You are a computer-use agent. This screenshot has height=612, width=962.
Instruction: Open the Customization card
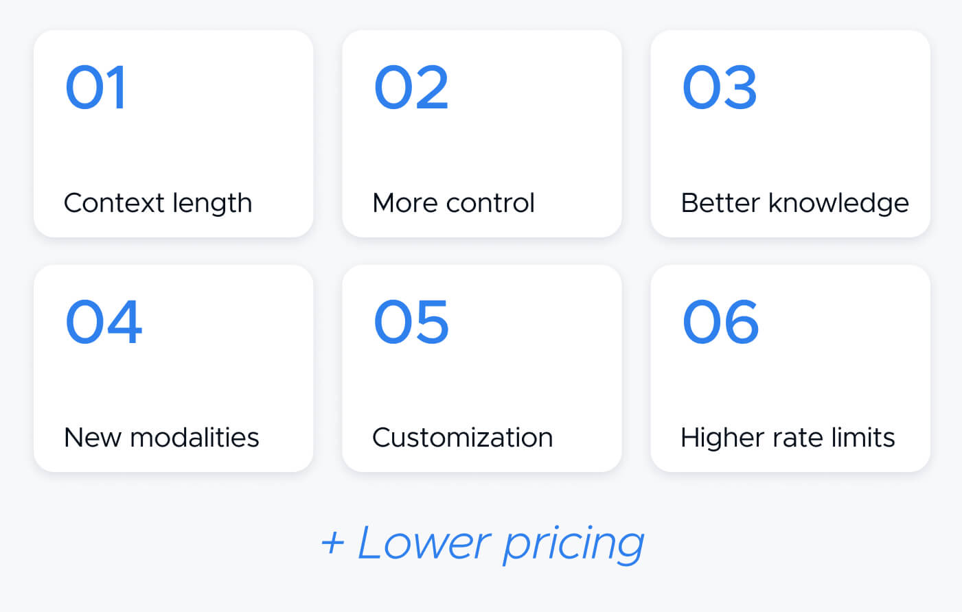tap(482, 368)
